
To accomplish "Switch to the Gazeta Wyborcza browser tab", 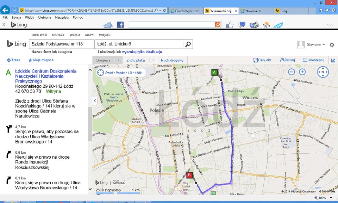I will (x=186, y=11).
